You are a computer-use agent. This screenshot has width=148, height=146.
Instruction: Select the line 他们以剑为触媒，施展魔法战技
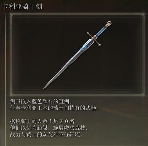pyautogui.click(x=49, y=128)
